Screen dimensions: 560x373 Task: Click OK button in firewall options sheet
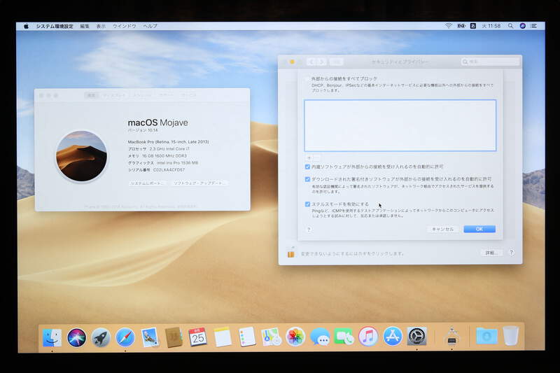479,229
